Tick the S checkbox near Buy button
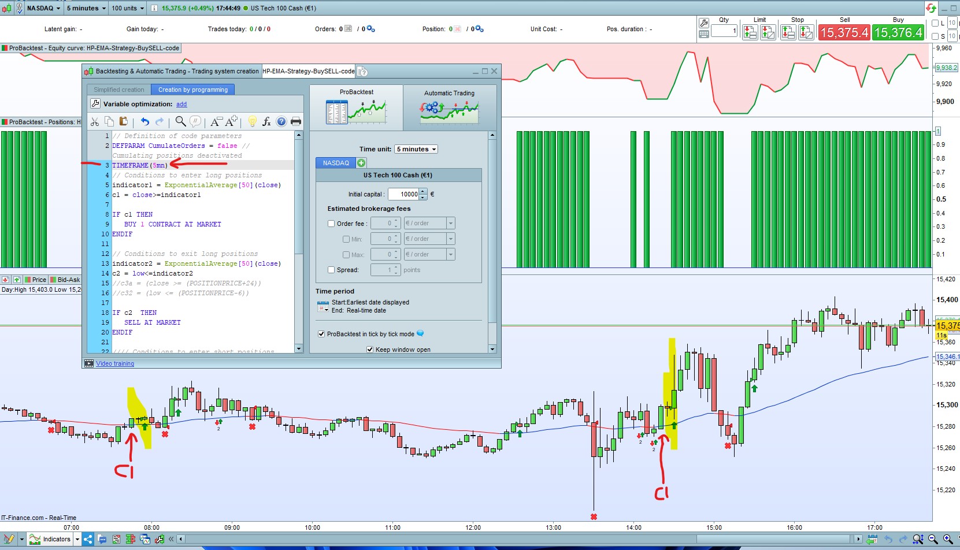 [x=936, y=36]
